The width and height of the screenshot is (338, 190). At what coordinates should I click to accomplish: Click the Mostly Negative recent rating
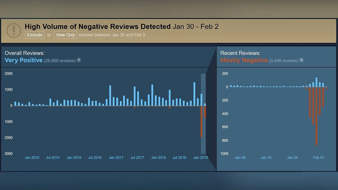tap(244, 60)
